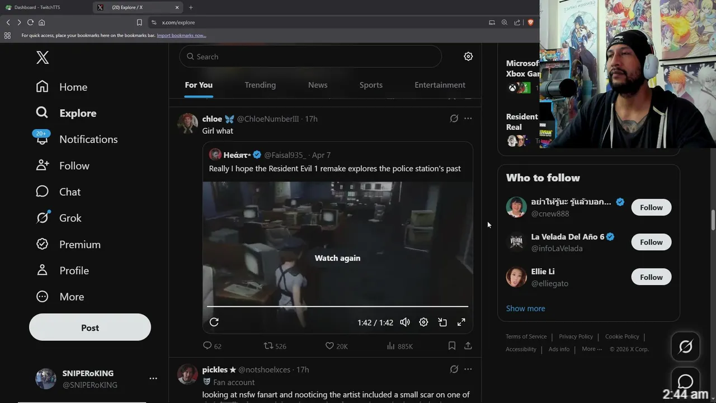
Task: Switch to the Sports tab
Action: pos(371,85)
